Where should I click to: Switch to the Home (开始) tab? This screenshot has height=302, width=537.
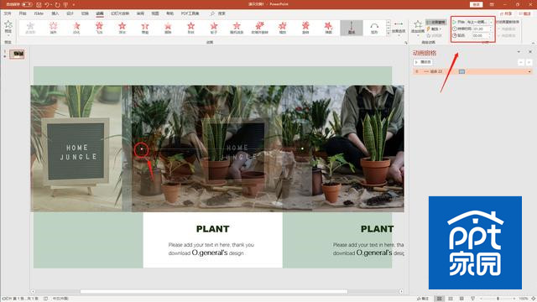[x=23, y=13]
